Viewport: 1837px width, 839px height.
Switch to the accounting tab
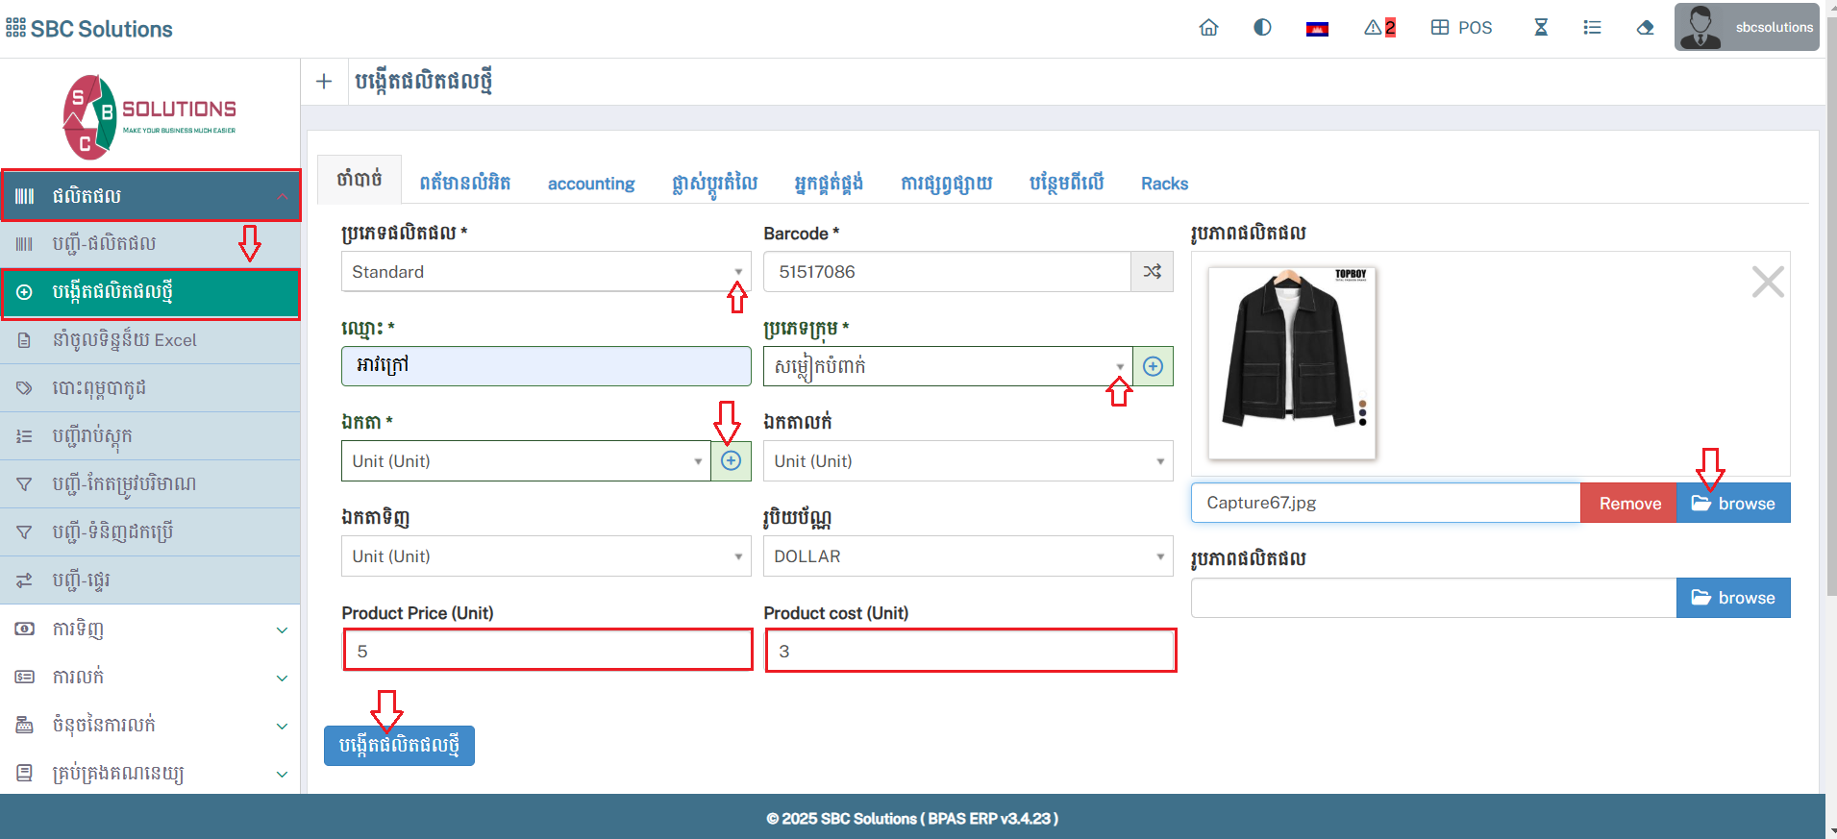click(x=590, y=184)
